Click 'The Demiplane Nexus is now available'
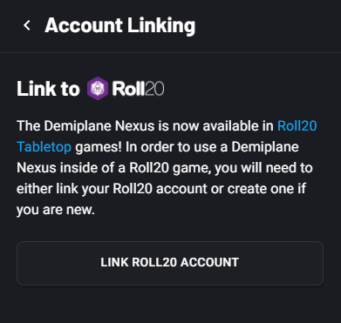 (145, 126)
